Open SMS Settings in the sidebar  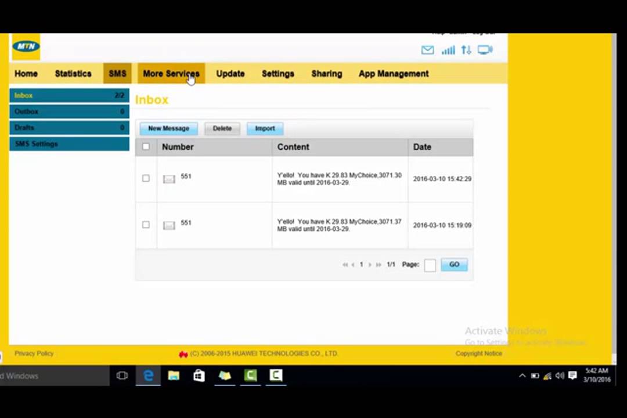tap(69, 143)
